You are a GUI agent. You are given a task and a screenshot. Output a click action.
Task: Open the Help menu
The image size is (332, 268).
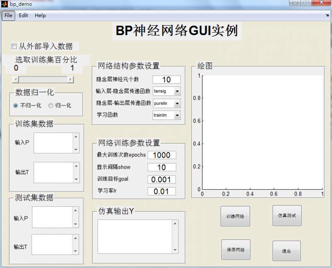click(40, 16)
